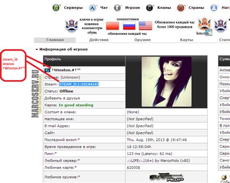This screenshot has width=230, height=183.
Task: Open the Чат lambda icon
Action: click(93, 8)
